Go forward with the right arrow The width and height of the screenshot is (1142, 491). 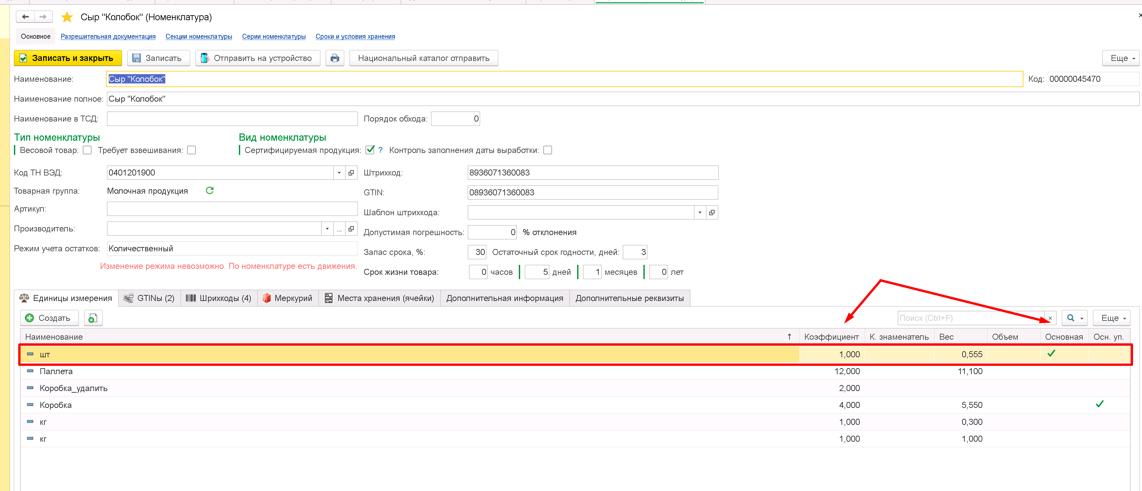pos(43,17)
